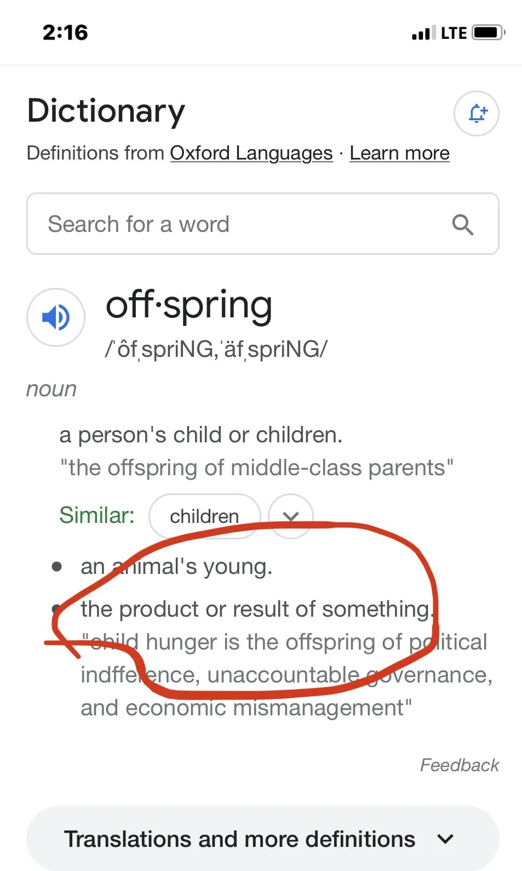Screen dimensions: 522x871
Task: Tap the phonetic spelling of offspring
Action: (x=216, y=349)
